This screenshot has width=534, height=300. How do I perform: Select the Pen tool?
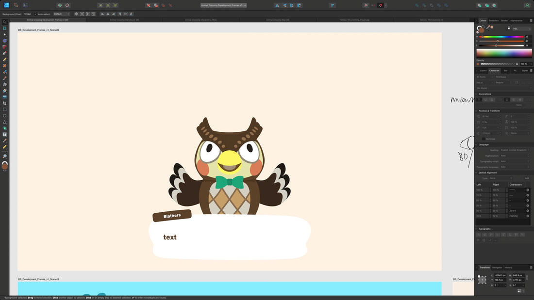click(4, 53)
